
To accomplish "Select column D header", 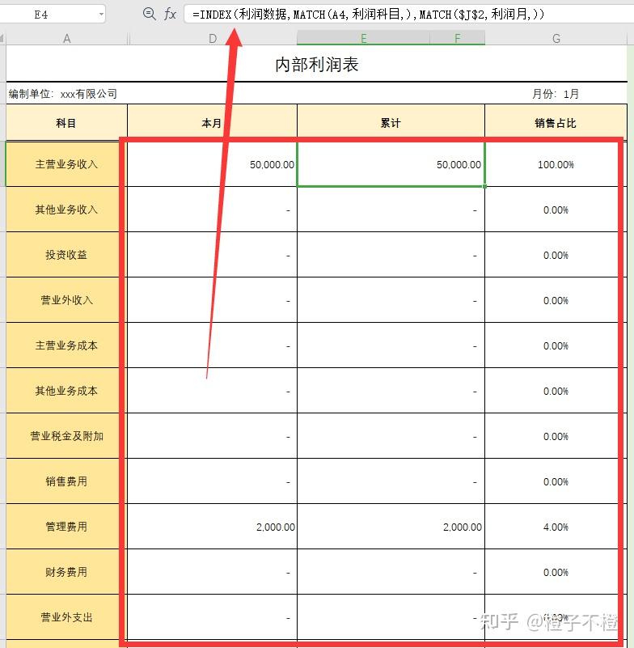I will pos(213,39).
